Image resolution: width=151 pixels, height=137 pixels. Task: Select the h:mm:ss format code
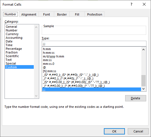[x=92, y=53]
